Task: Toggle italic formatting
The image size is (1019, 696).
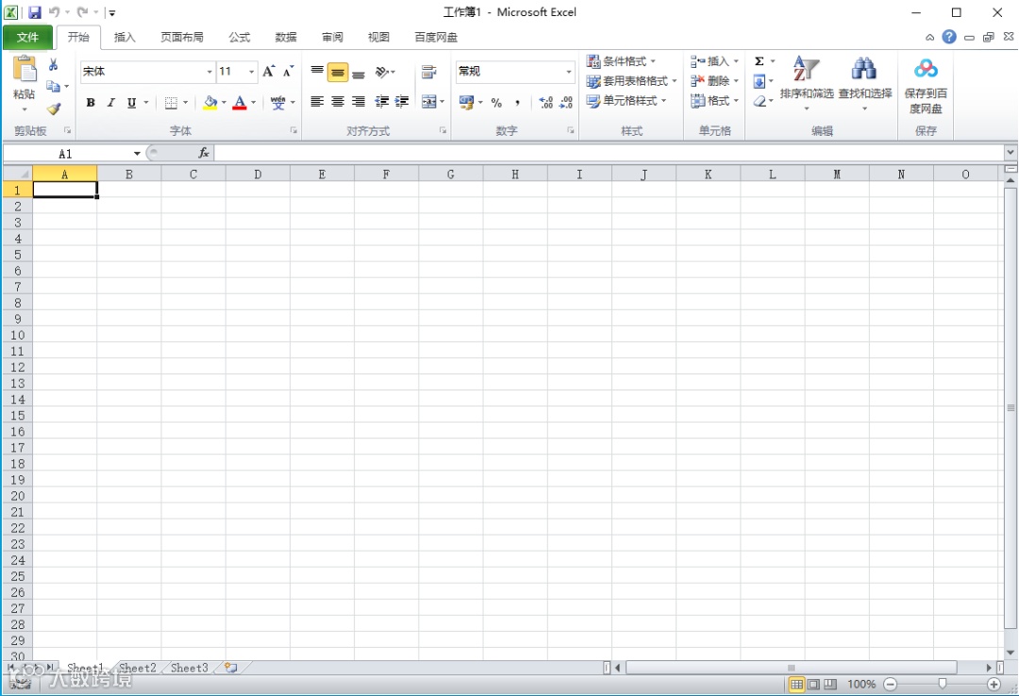Action: click(x=111, y=103)
